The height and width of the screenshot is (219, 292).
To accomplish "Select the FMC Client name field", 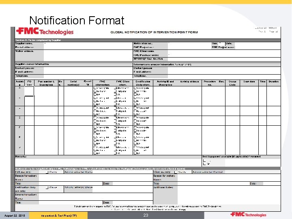I will tap(224, 52).
